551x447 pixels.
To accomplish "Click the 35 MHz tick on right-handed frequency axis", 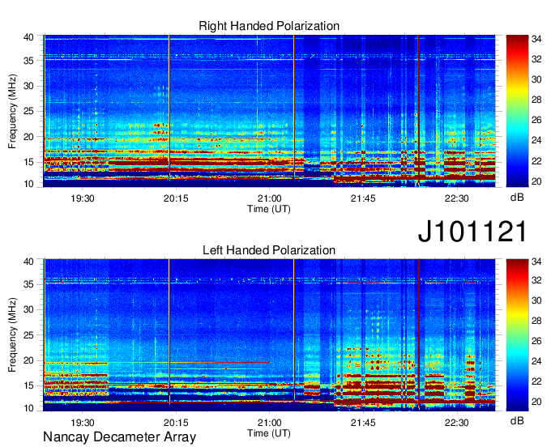I will (28, 61).
